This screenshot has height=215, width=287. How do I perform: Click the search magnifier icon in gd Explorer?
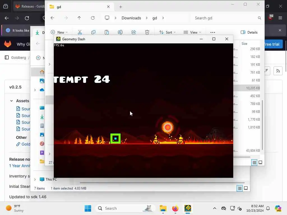[259, 18]
